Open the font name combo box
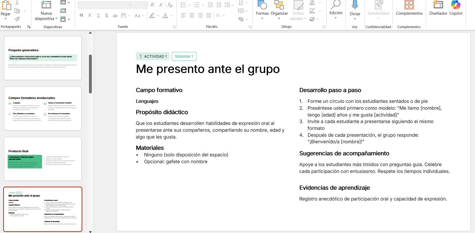475x233 pixels. (105, 5)
